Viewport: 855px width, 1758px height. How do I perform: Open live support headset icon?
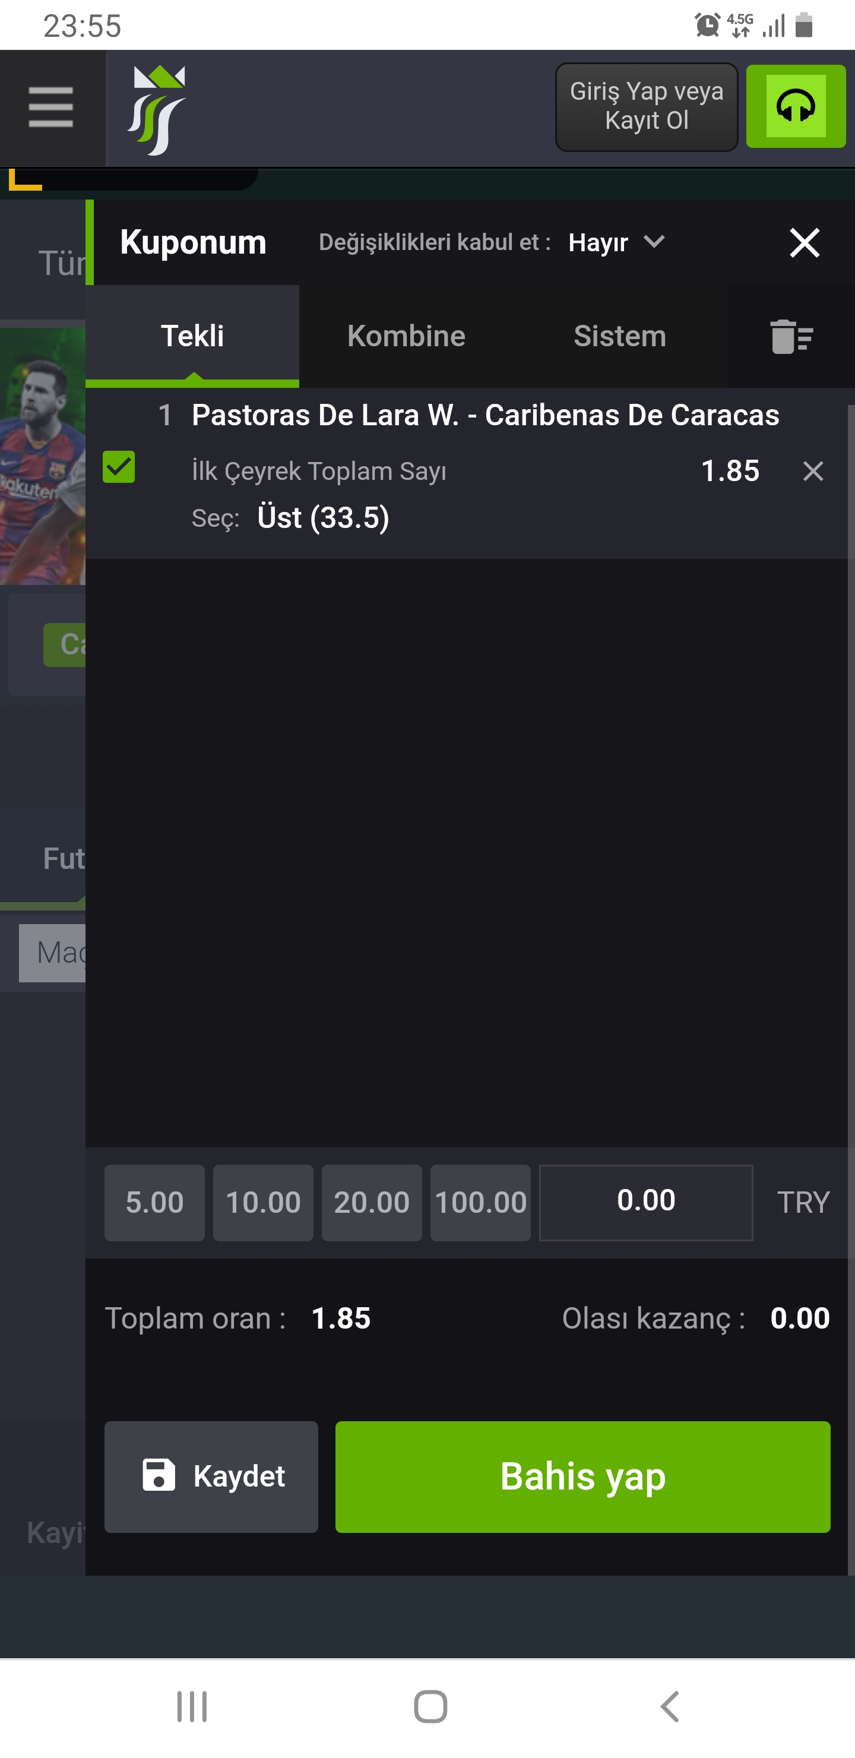796,106
